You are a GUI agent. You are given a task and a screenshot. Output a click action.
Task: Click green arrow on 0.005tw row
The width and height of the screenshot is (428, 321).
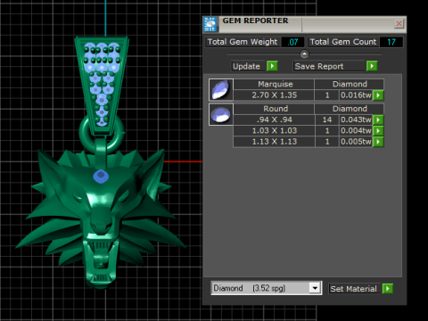pos(378,142)
